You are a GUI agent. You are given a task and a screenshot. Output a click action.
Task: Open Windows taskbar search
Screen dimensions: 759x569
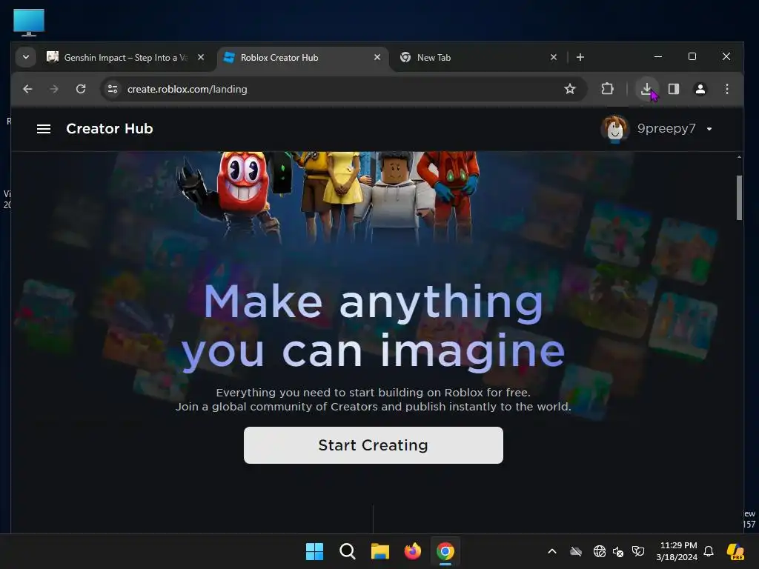[x=347, y=551]
